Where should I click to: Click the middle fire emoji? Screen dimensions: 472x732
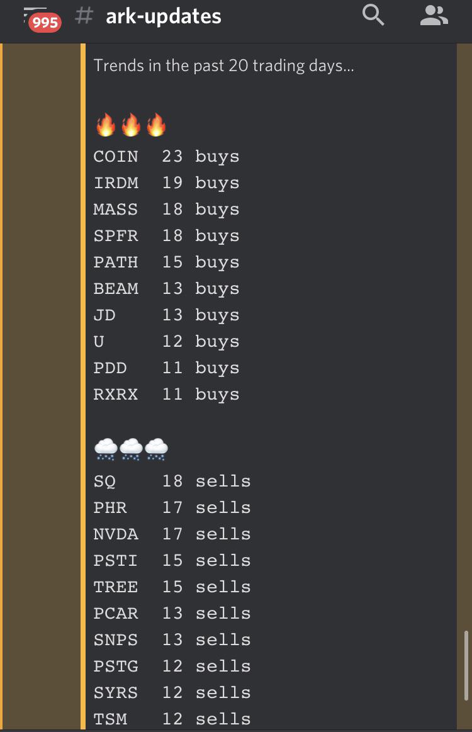coord(130,125)
